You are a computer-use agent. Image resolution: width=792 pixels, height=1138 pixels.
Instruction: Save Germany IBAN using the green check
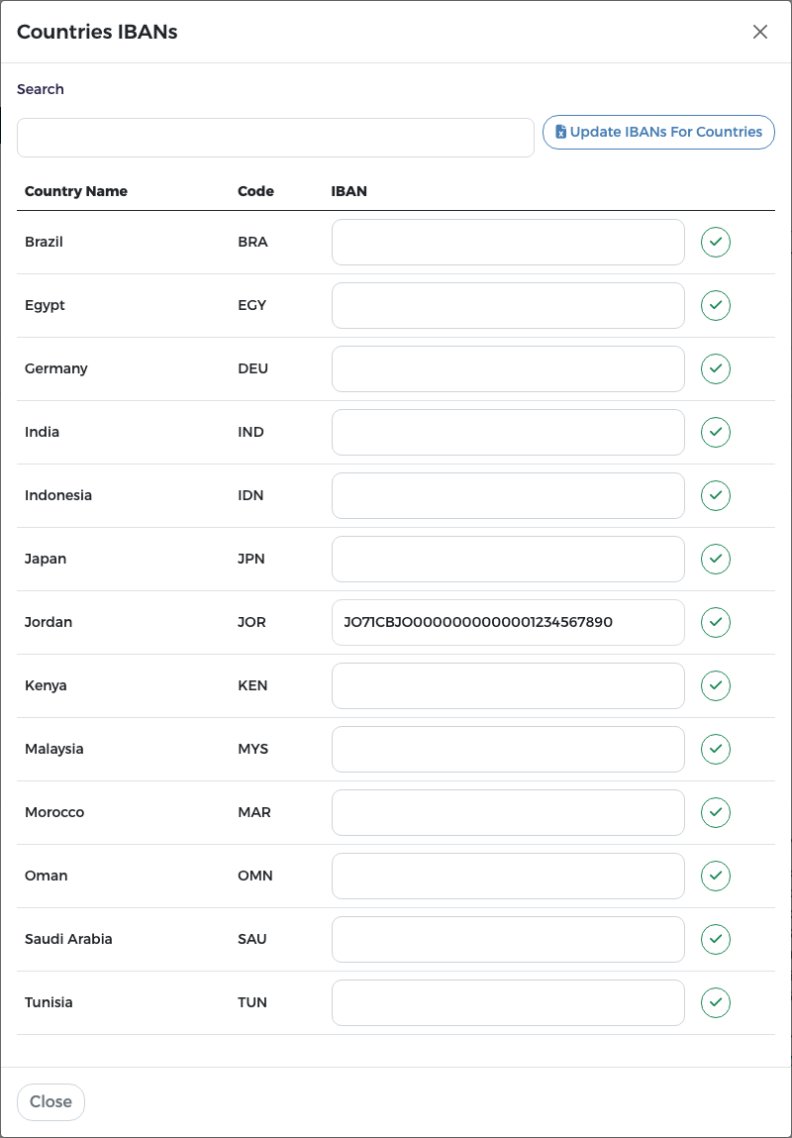tap(715, 368)
